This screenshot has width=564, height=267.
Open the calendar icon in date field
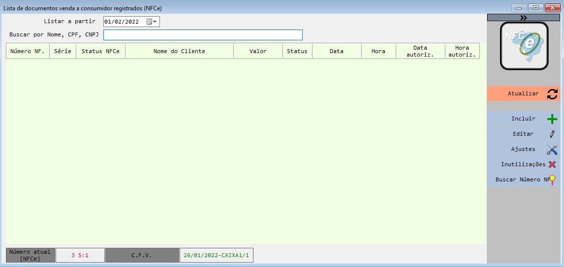tap(149, 22)
